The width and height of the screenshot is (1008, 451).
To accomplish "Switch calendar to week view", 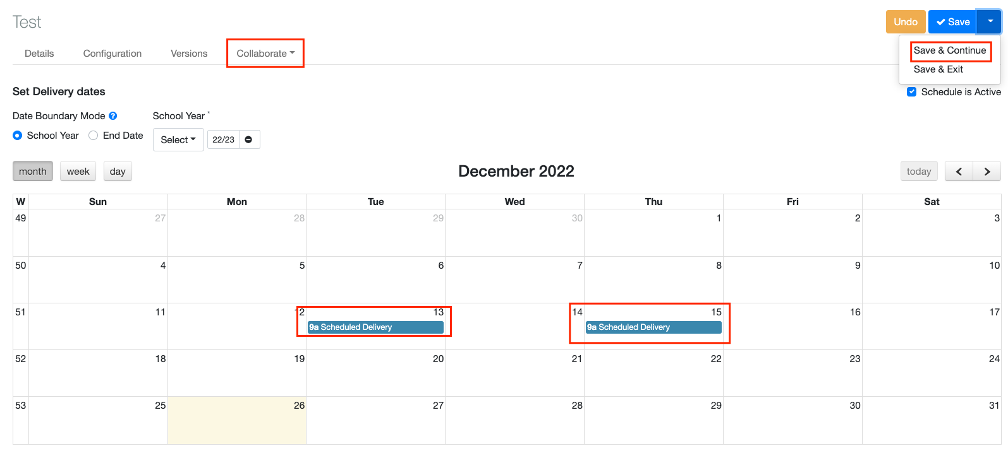I will click(x=78, y=172).
